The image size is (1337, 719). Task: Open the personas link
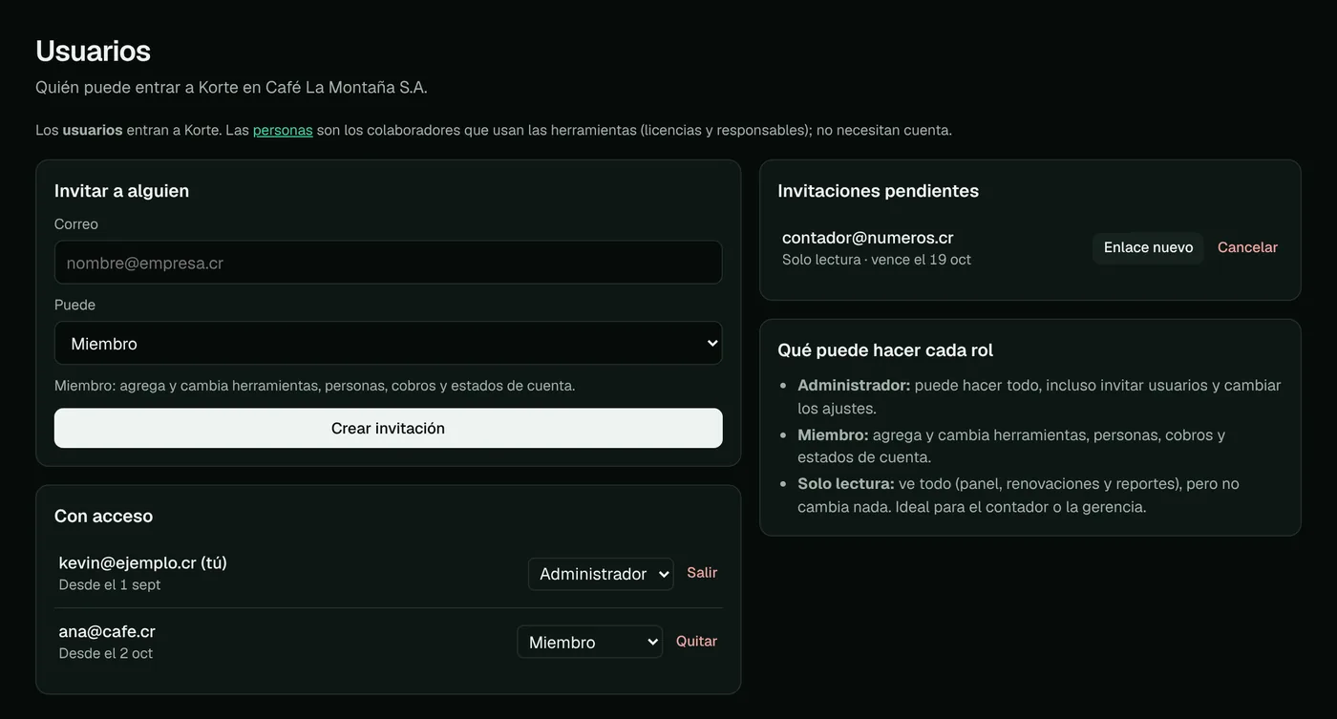pyautogui.click(x=283, y=130)
